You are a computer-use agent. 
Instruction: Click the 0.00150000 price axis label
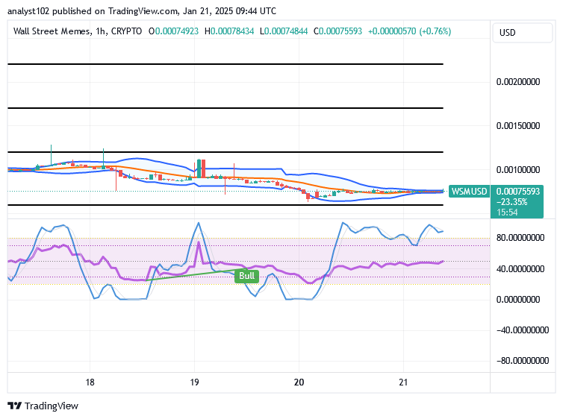pyautogui.click(x=518, y=126)
